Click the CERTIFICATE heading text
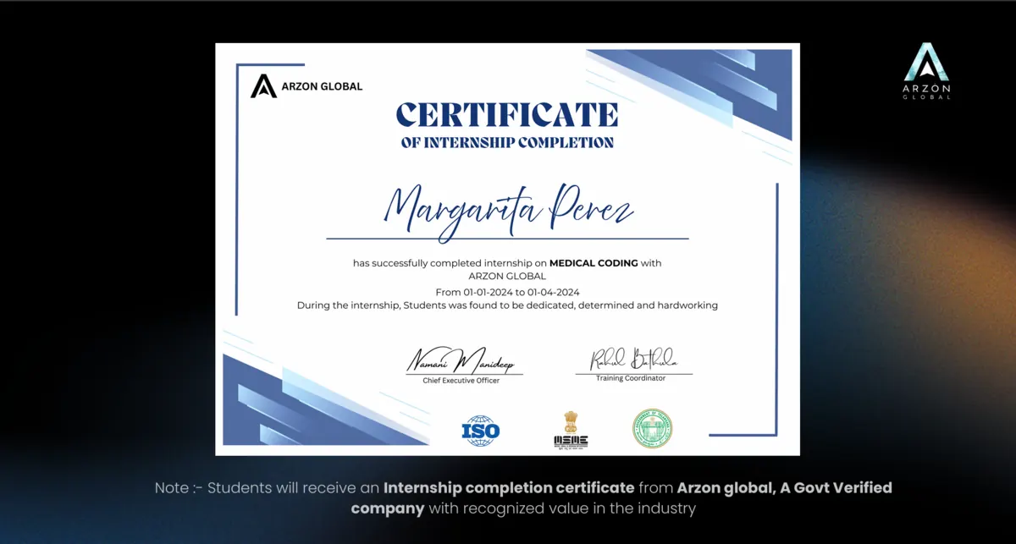Image resolution: width=1016 pixels, height=544 pixels. (507, 114)
